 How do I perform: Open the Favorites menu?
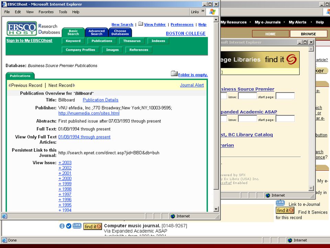[46, 12]
